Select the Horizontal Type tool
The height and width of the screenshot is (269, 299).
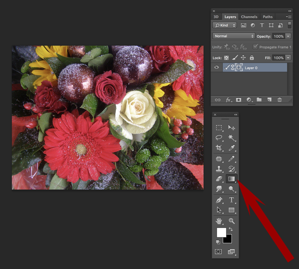tap(231, 200)
